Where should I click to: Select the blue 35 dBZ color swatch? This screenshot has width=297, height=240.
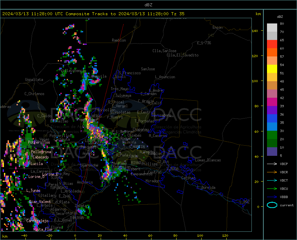[272, 119]
